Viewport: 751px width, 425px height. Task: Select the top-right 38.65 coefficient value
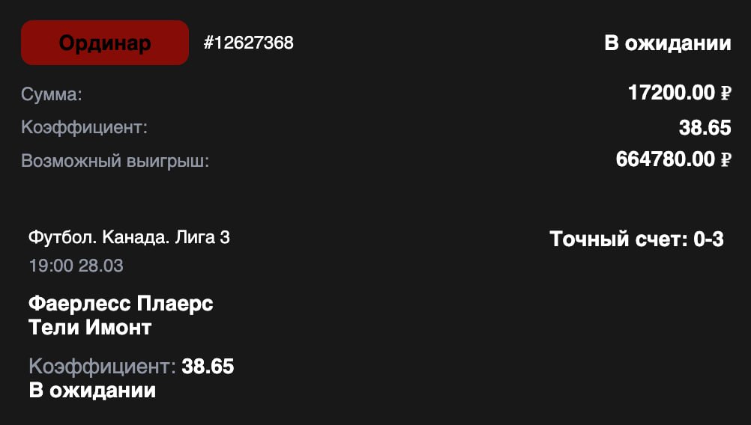(x=705, y=127)
